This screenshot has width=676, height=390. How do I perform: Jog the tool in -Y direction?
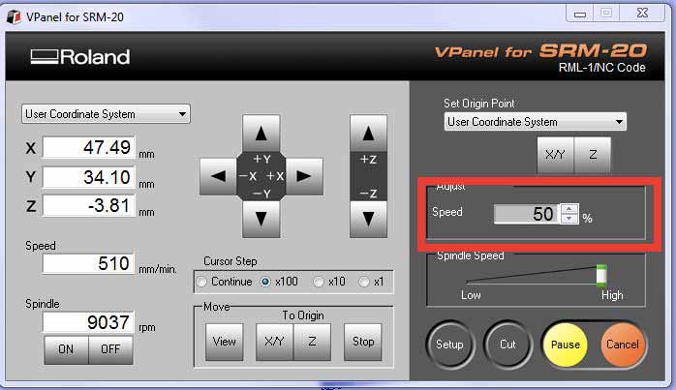click(x=261, y=219)
